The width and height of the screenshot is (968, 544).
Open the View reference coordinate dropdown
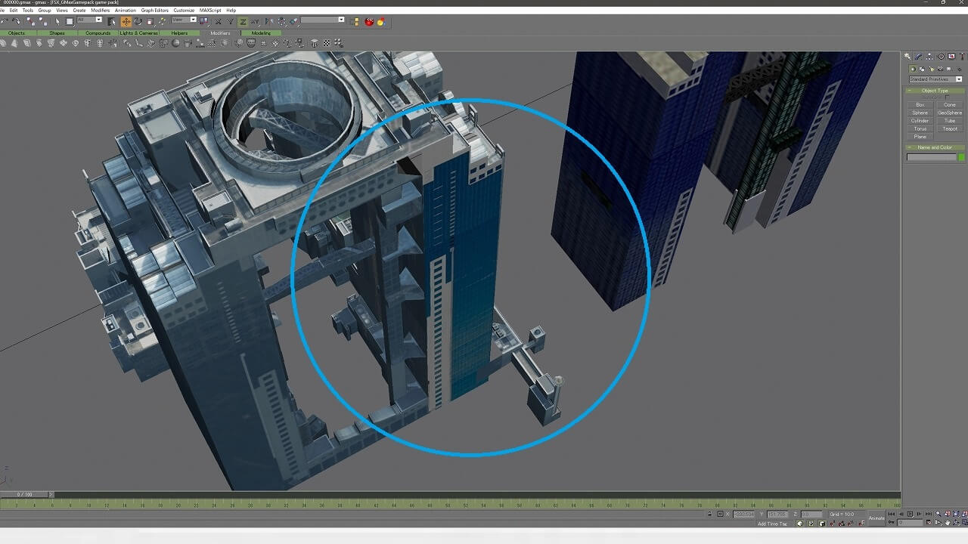click(x=185, y=20)
